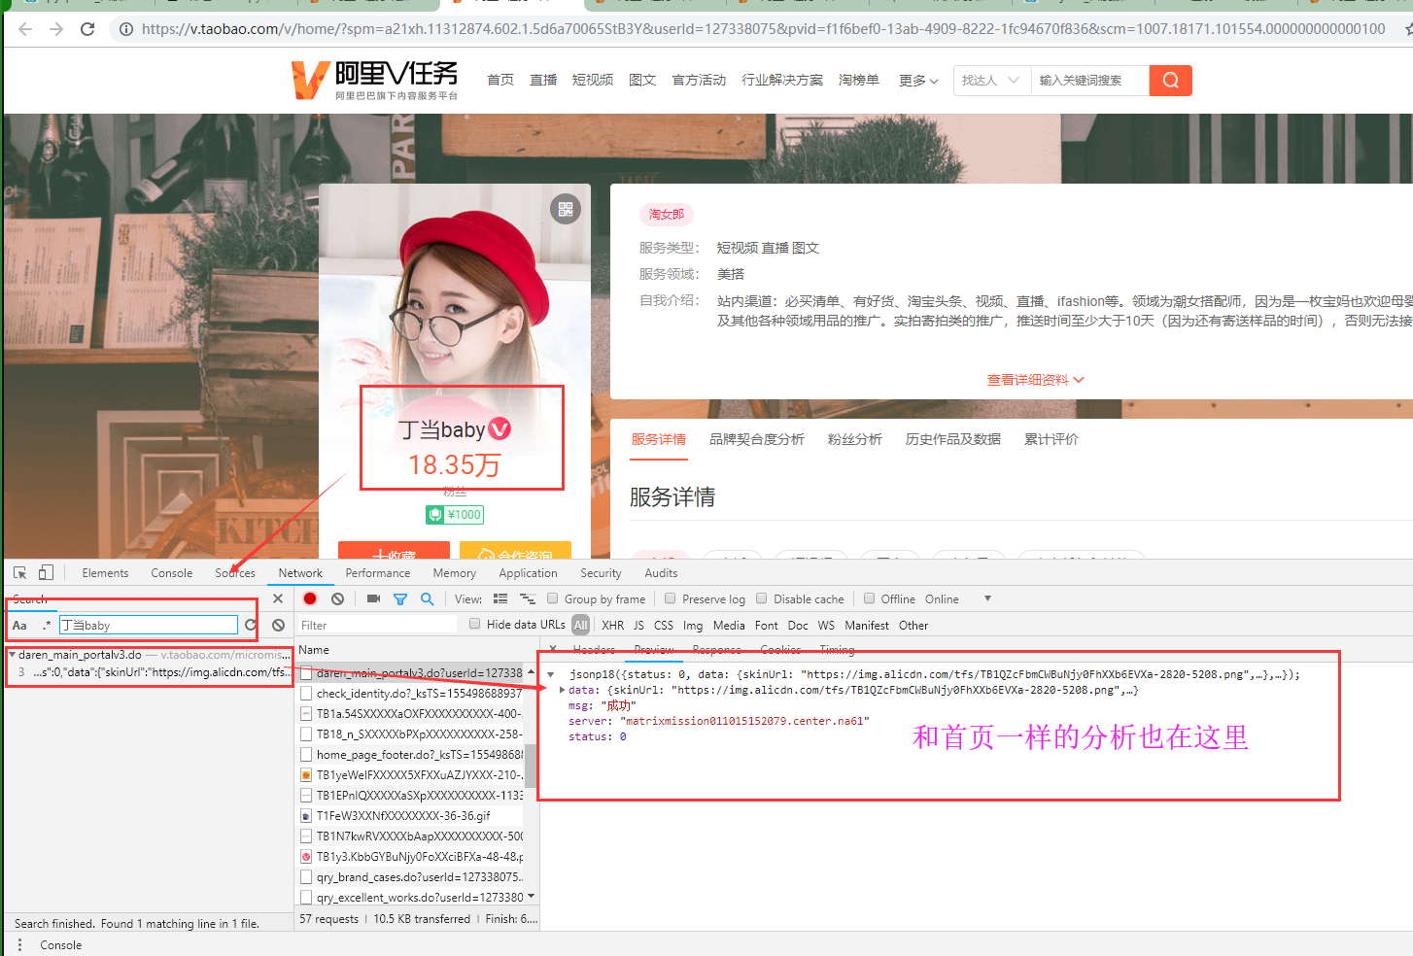
Task: Switch to the Performance tab
Action: (x=378, y=573)
